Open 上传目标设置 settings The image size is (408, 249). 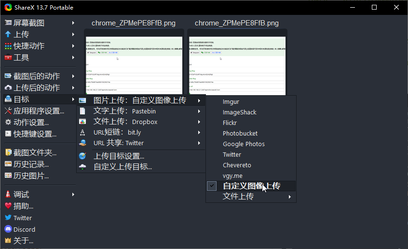(x=119, y=156)
